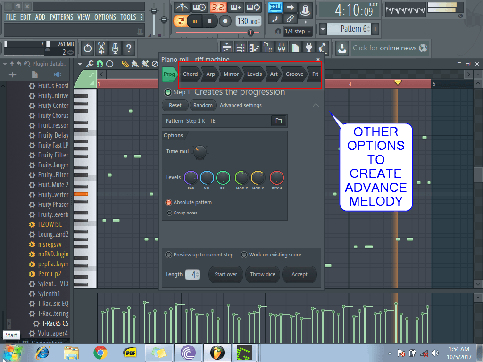Add new pattern with plus button

pos(375,29)
